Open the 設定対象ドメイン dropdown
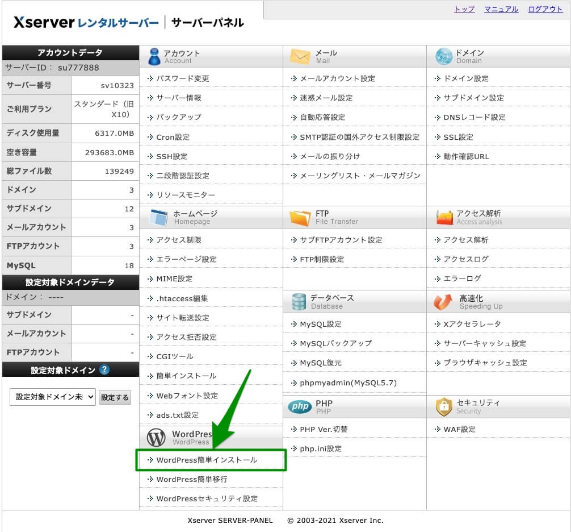Screen dimensions: 571x532 coord(53,397)
